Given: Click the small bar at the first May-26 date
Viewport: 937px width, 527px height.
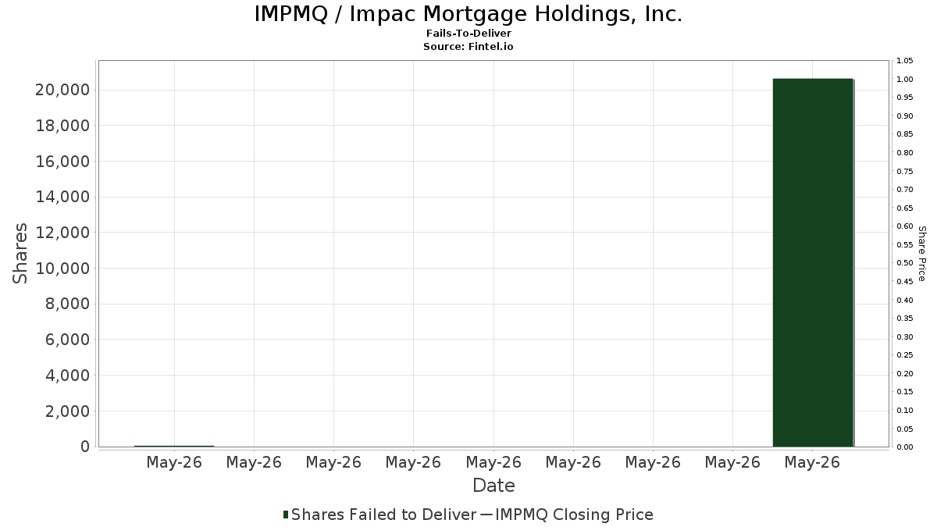Looking at the screenshot, I should pyautogui.click(x=174, y=446).
